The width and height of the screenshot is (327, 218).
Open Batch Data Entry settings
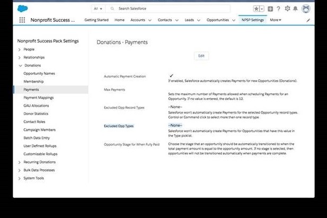tap(37, 138)
